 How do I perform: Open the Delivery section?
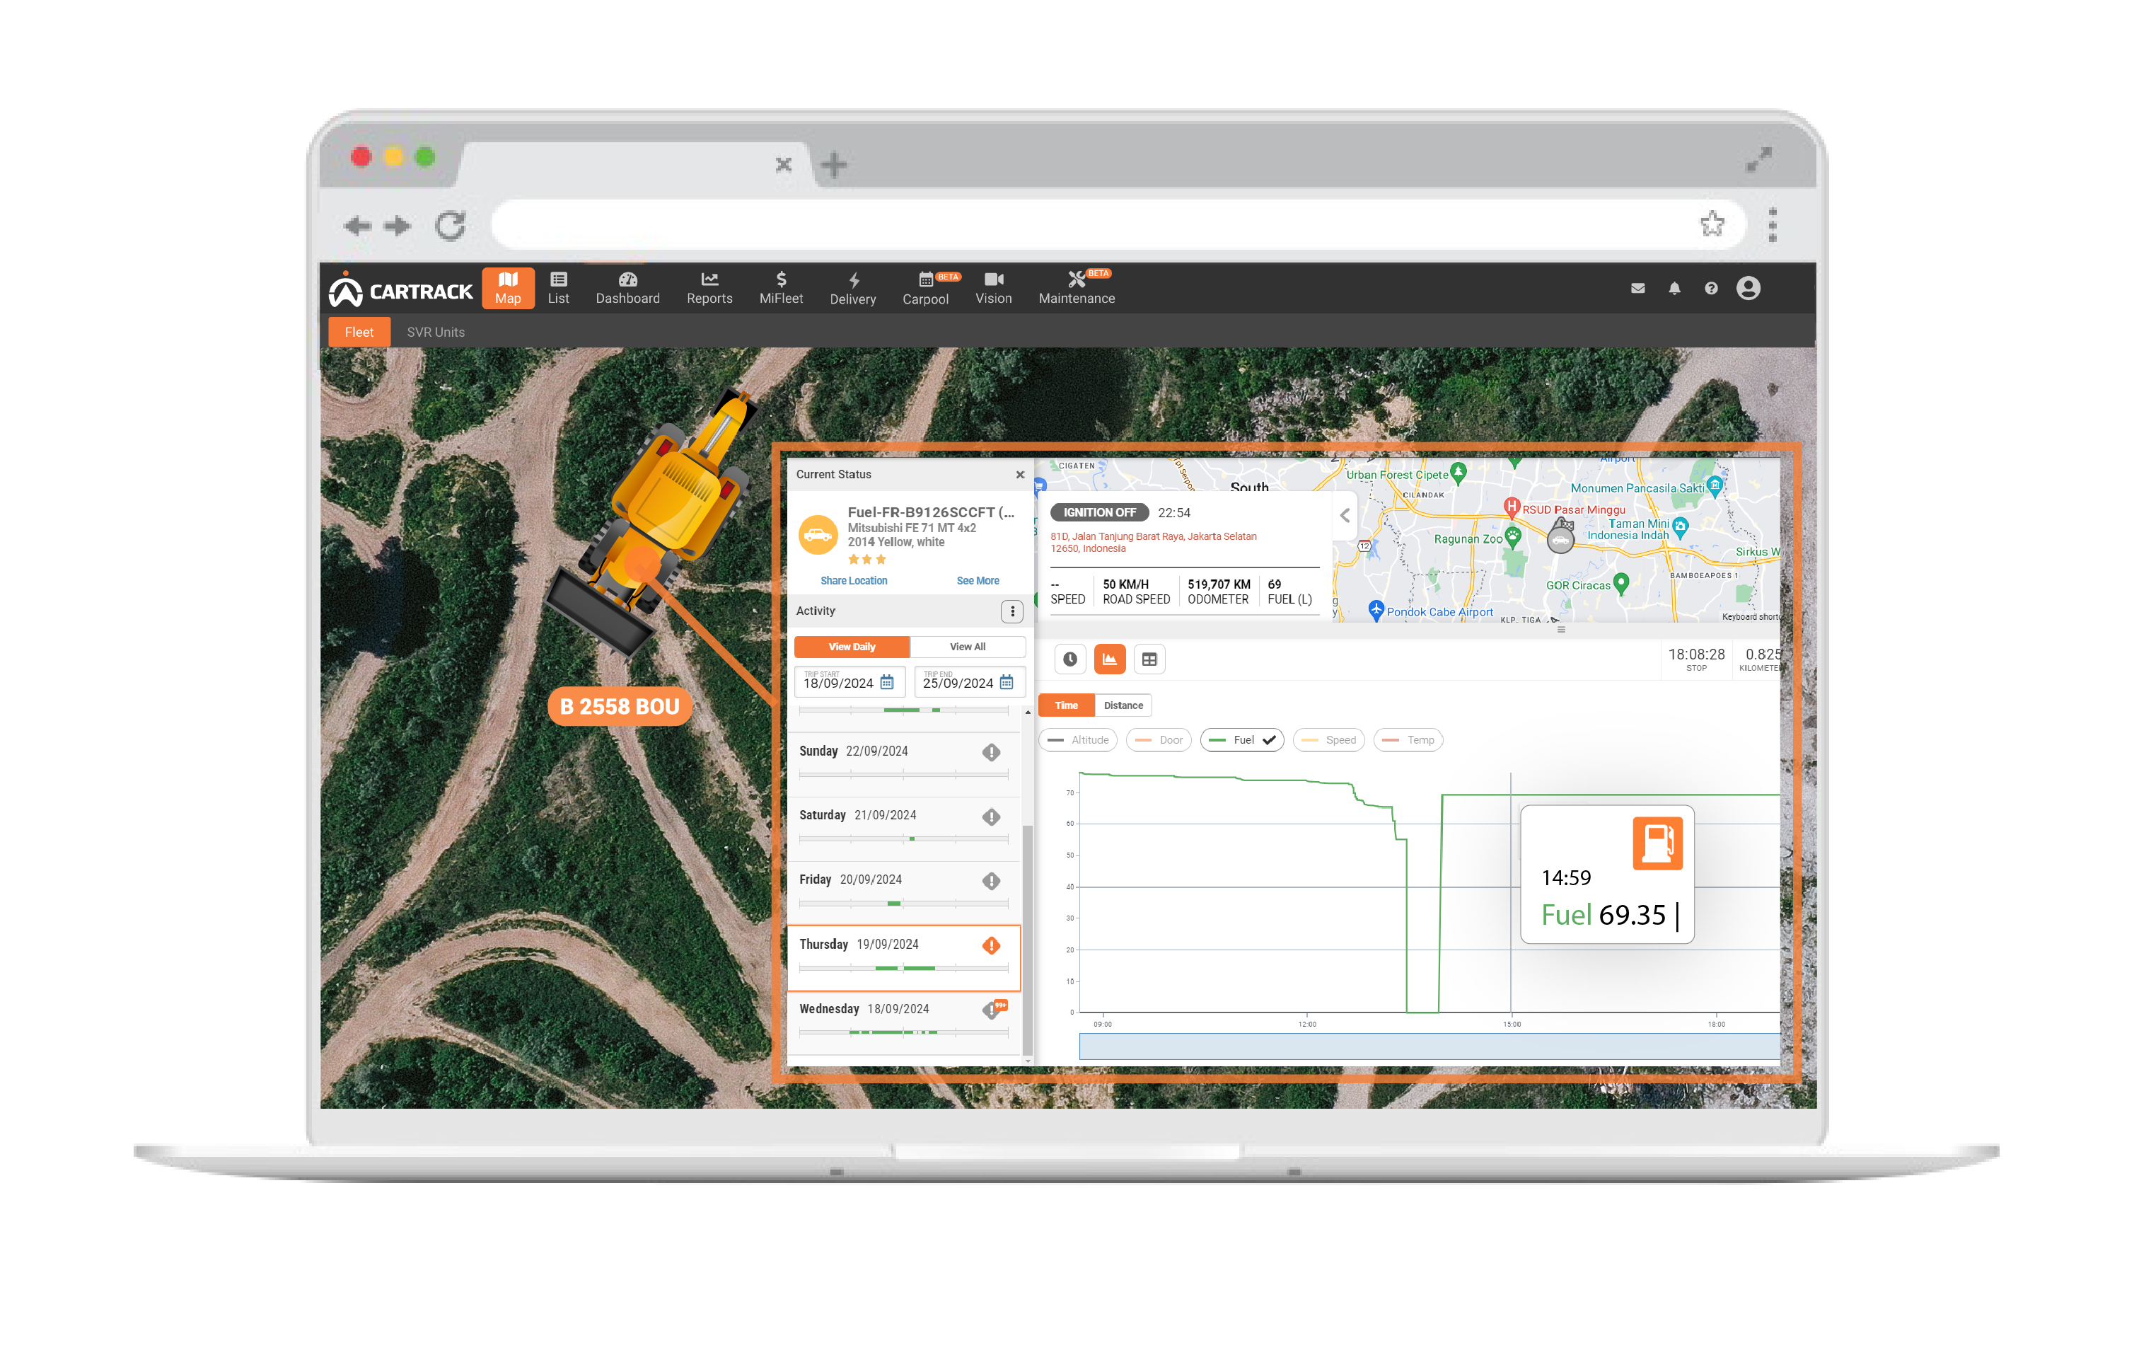[x=853, y=287]
